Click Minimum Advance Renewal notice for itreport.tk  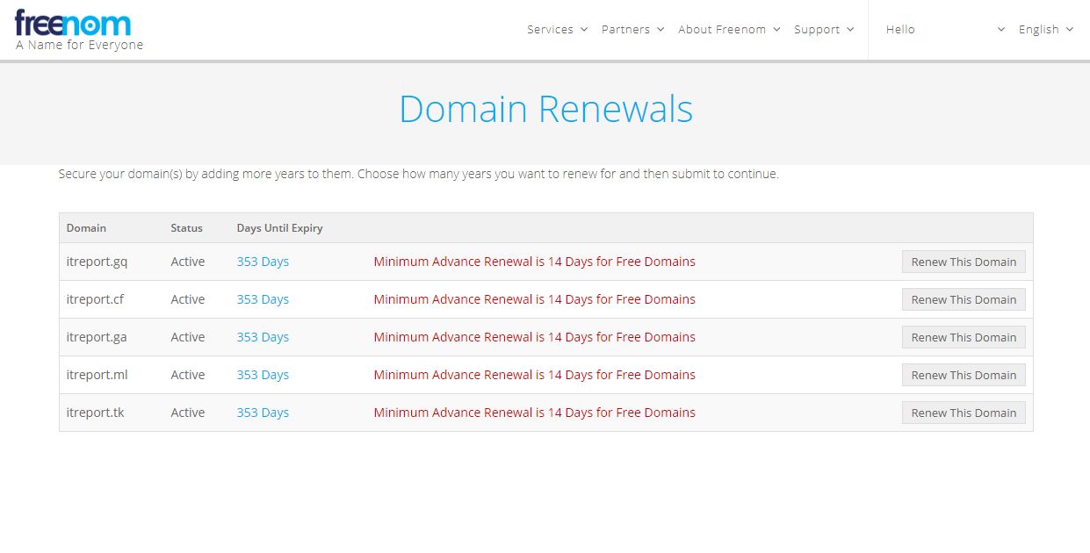[x=534, y=413]
